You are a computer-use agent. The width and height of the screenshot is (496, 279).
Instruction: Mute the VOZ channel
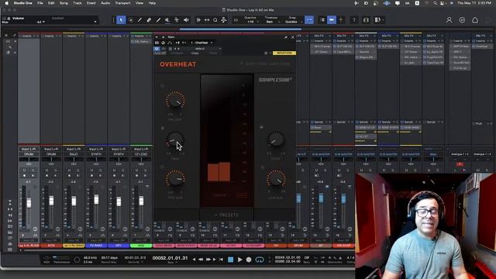point(136,170)
